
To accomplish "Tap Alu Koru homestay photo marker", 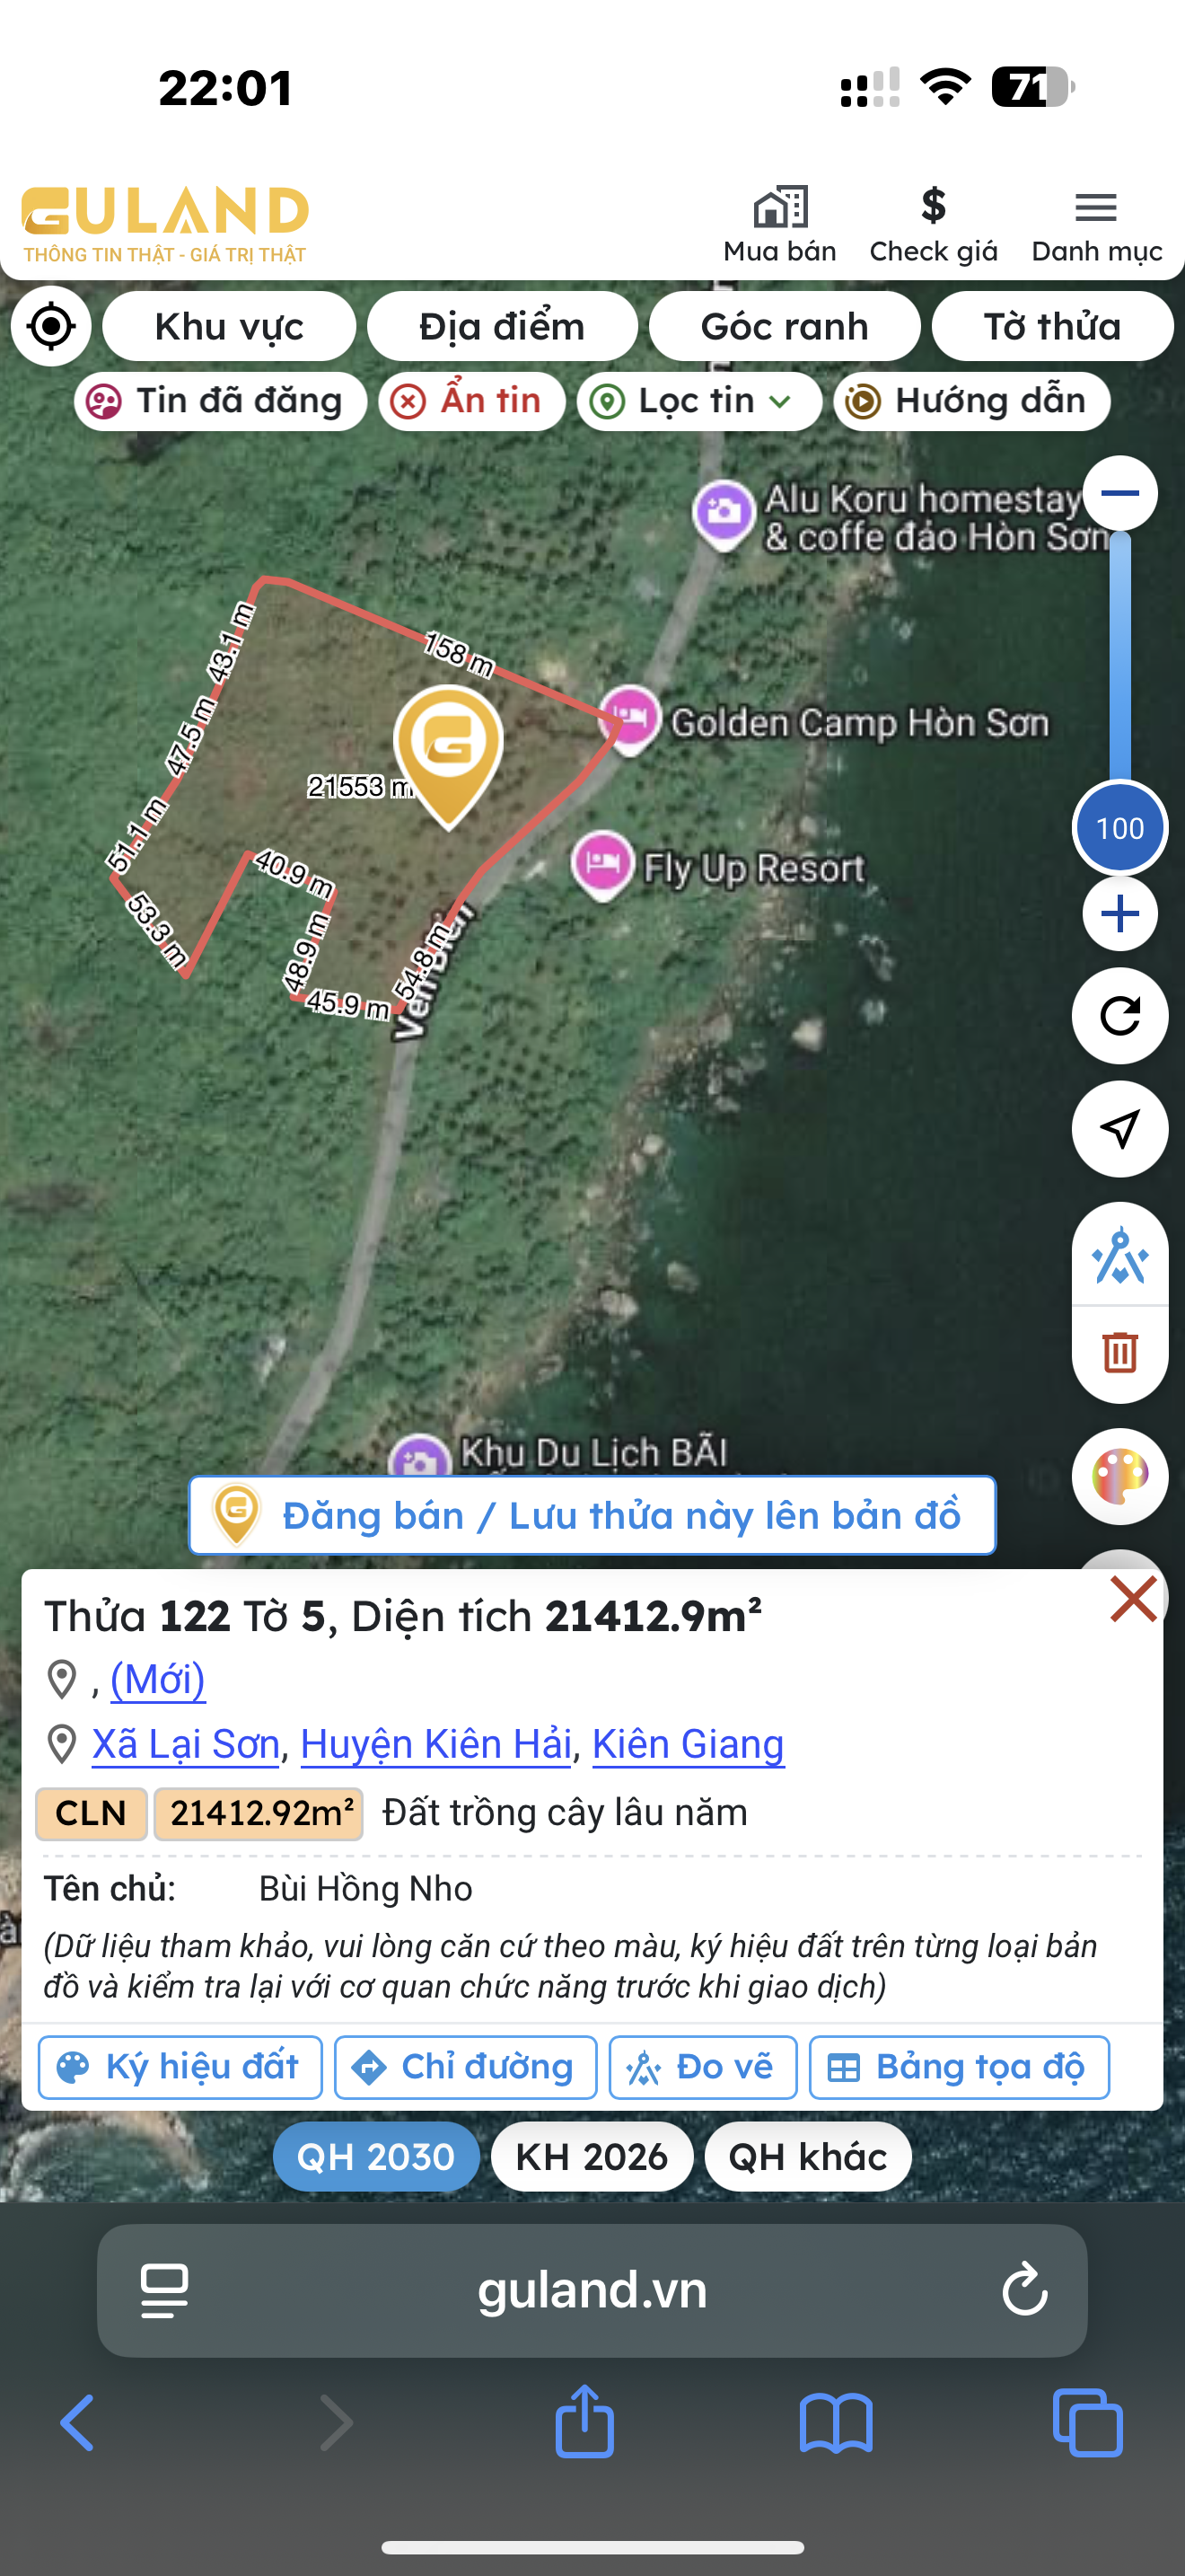I will point(724,514).
